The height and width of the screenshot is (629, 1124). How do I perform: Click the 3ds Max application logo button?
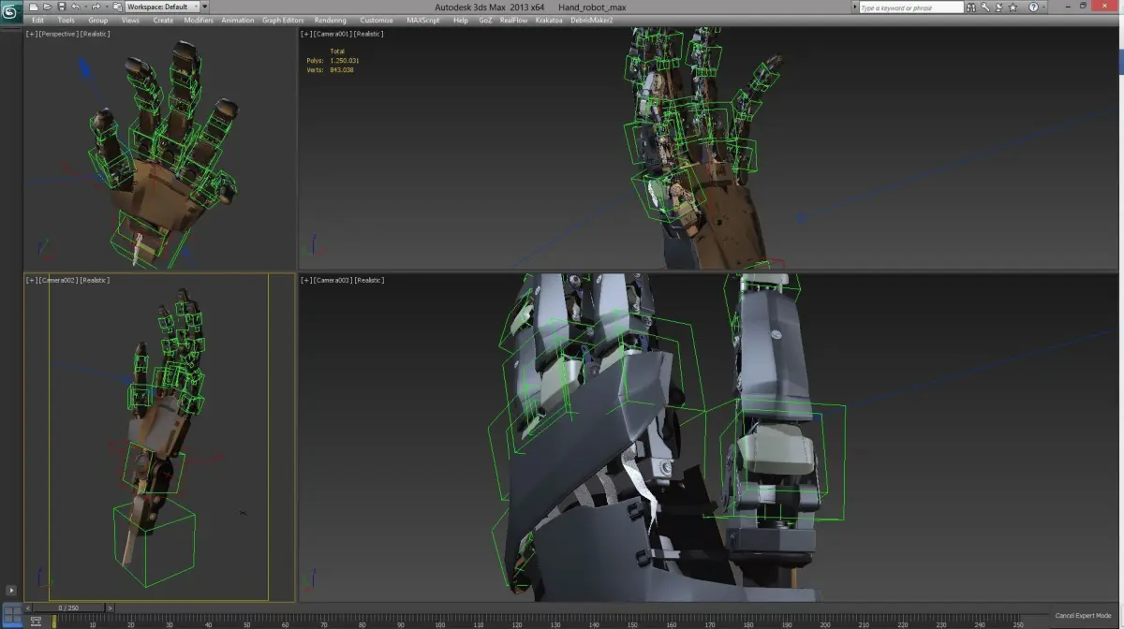pyautogui.click(x=11, y=12)
